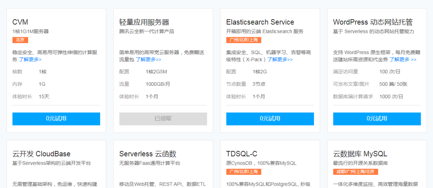Select the WordPress 动态网站托管 title
Screen dimensions: 433x188
point(373,22)
